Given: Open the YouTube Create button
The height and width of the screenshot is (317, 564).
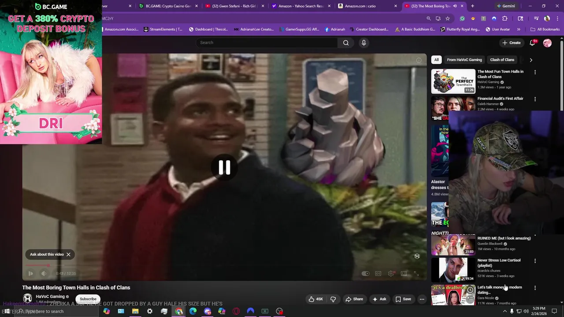Looking at the screenshot, I should (x=512, y=43).
